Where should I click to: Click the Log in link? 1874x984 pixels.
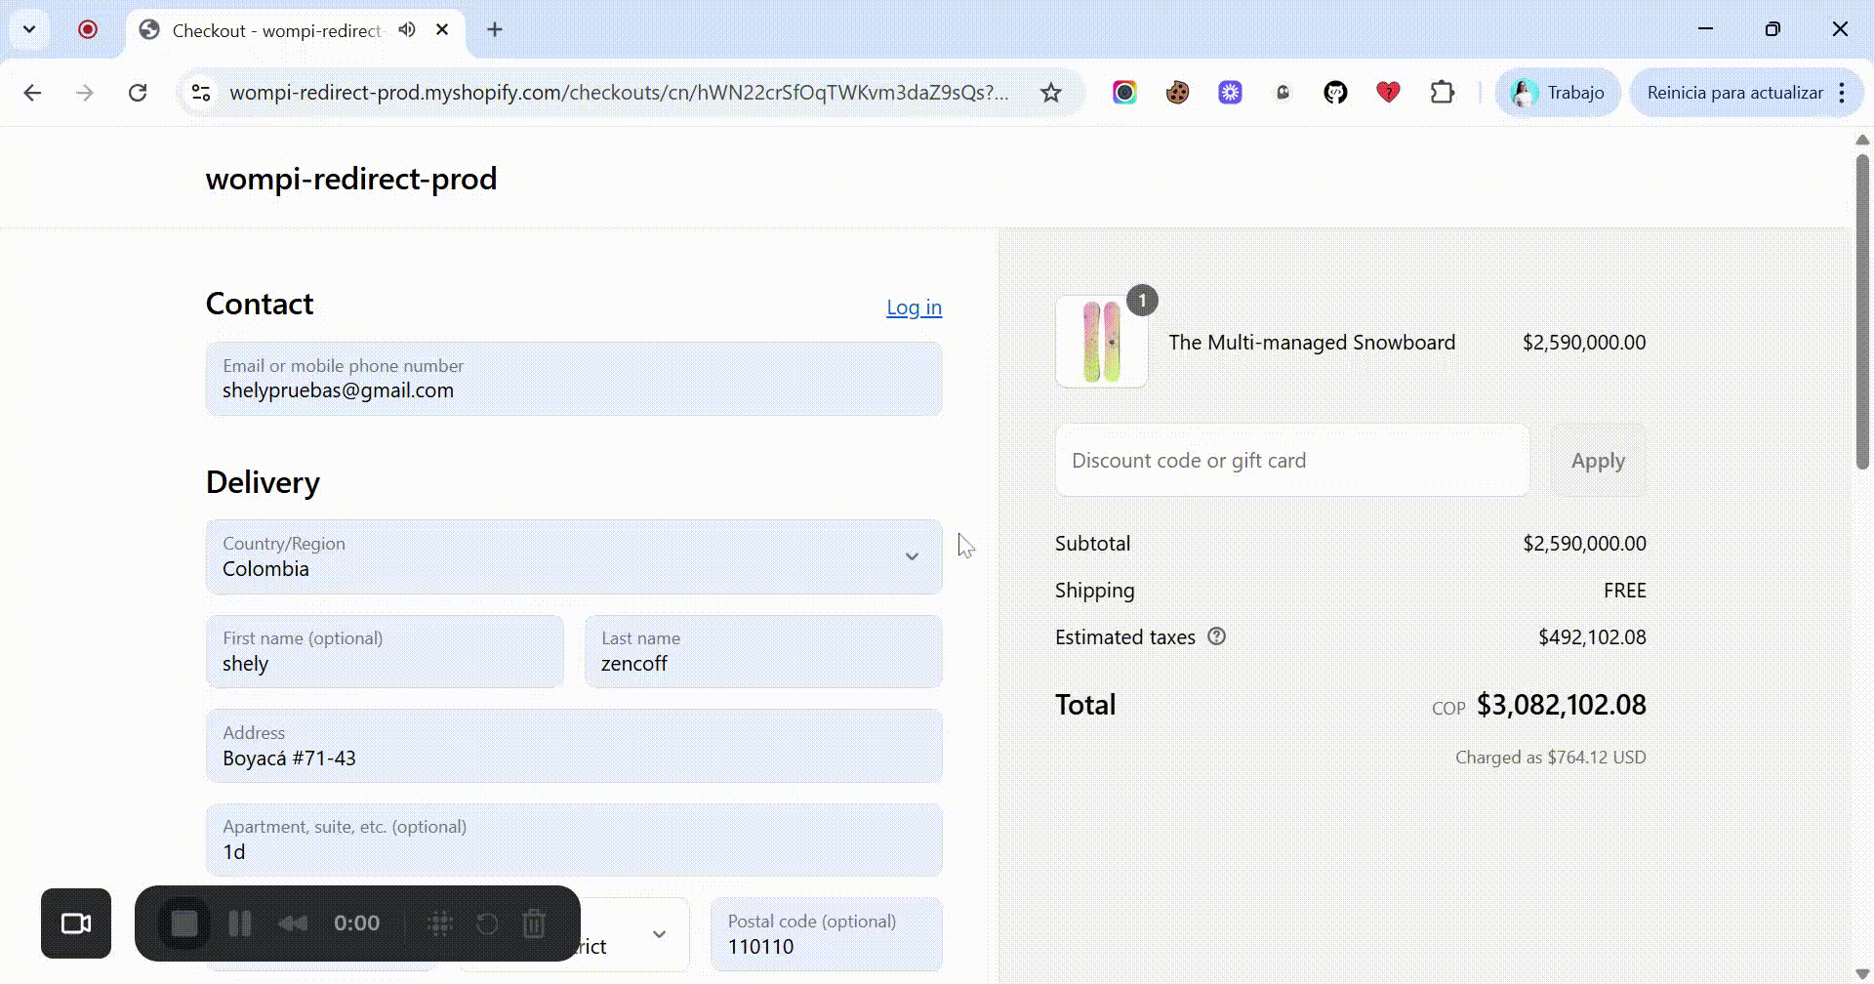click(x=914, y=307)
